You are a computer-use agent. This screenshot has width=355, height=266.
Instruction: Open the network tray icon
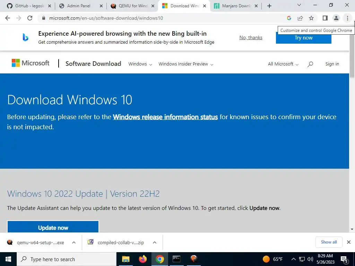[302, 259]
